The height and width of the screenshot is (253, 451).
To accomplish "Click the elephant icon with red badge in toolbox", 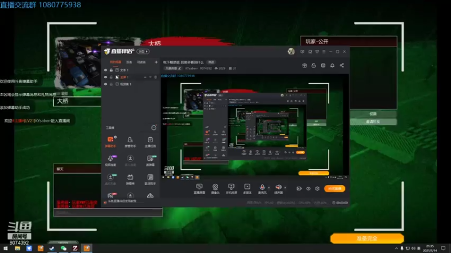I will (x=110, y=195).
